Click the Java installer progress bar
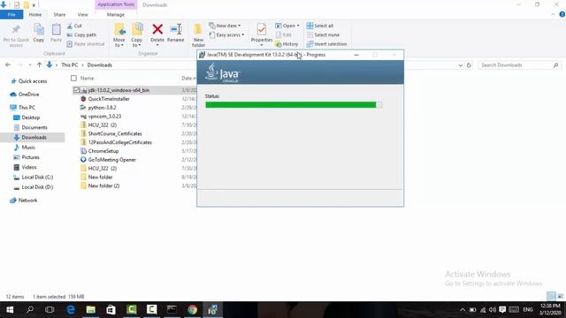This screenshot has height=318, width=566. click(x=293, y=105)
